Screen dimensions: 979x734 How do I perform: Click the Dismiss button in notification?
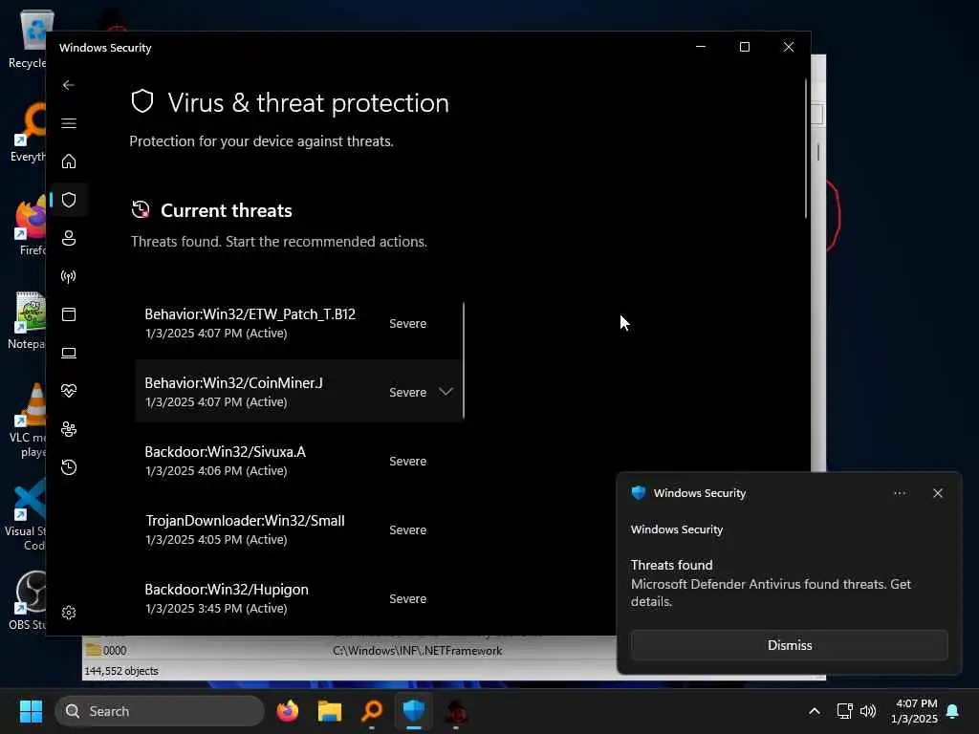[789, 645]
